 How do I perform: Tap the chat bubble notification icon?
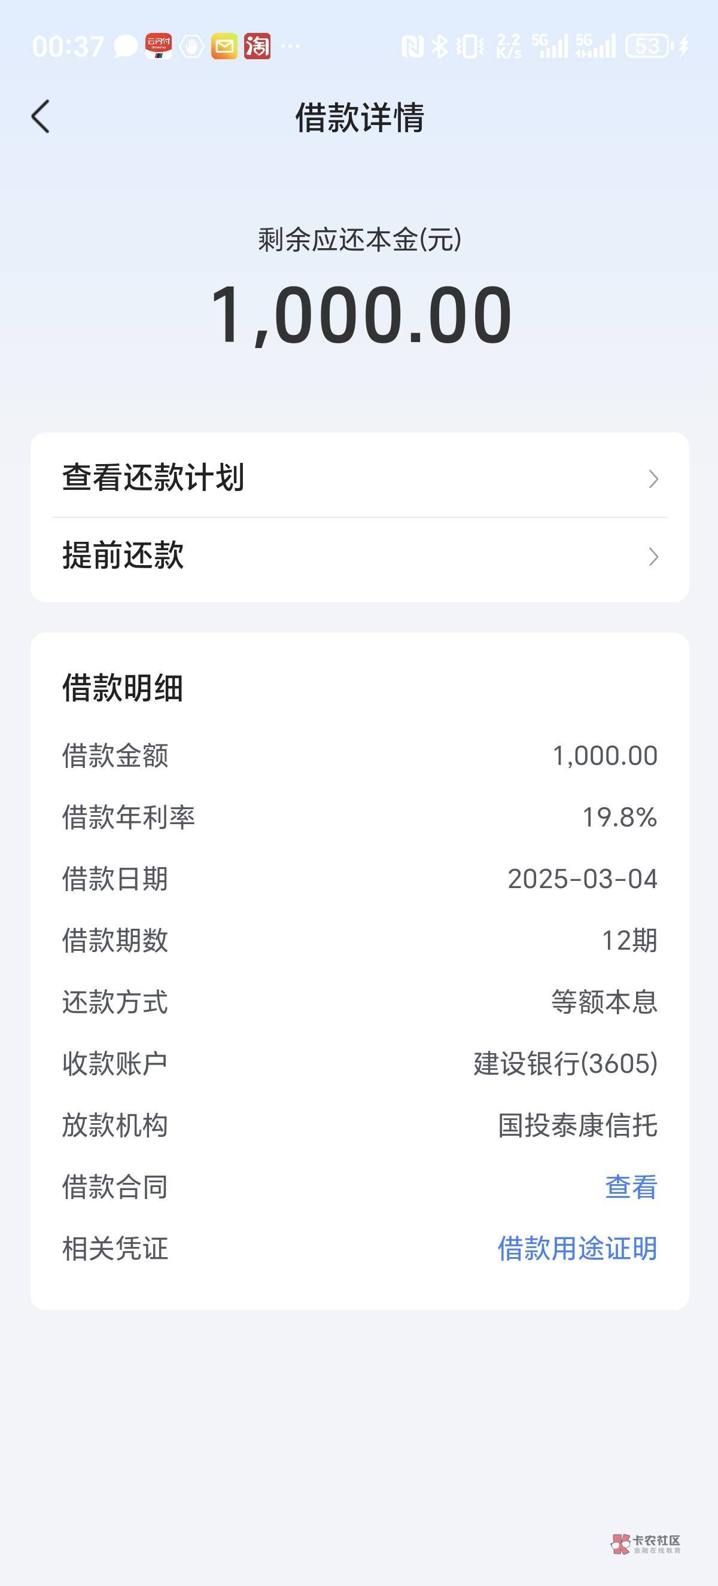[126, 46]
